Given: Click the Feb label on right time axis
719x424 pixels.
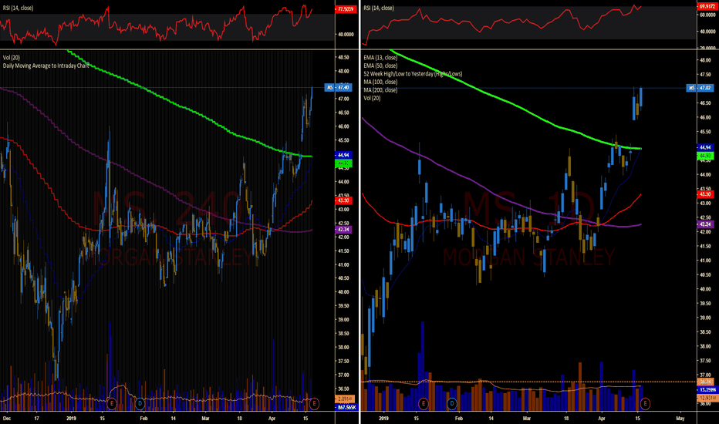Looking at the screenshot, I should 458,418.
